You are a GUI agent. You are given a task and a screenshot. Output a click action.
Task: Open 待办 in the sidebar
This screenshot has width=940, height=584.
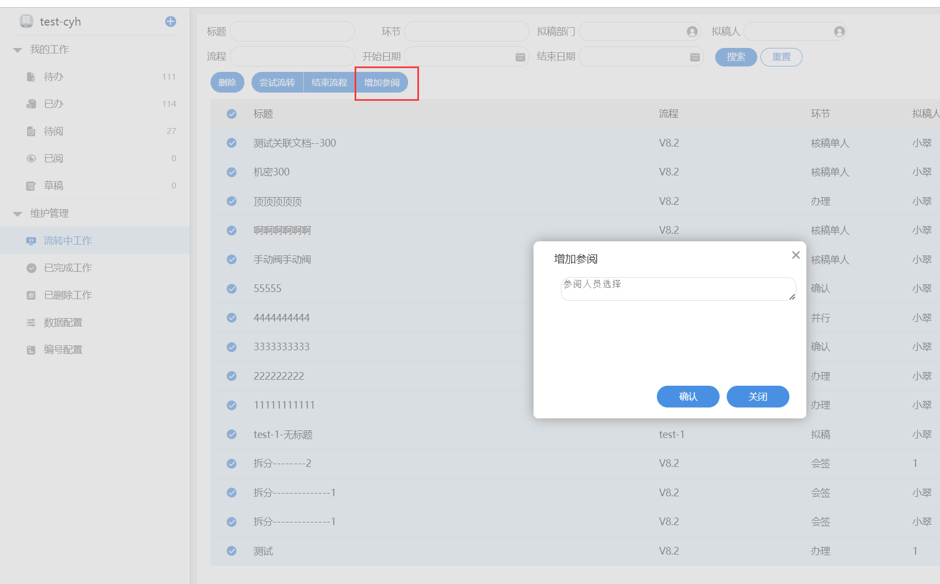95,77
